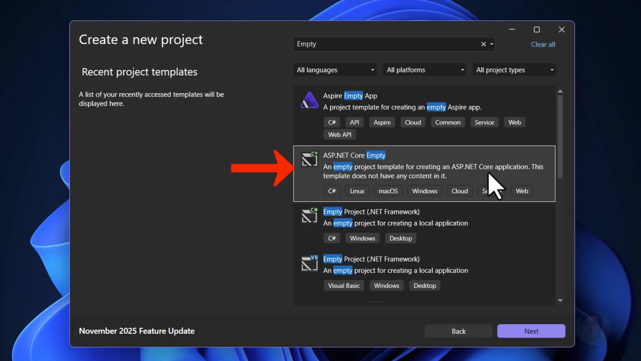This screenshot has width=641, height=361.
Task: Click the macOS tag on ASP.NET Core Empty
Action: coord(388,191)
